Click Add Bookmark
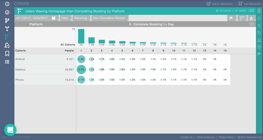This screenshot has height=140, width=263. 250,4
